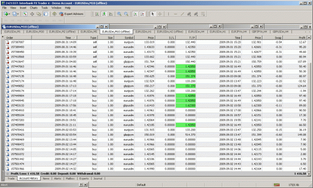This screenshot has width=313, height=188.
Task: Toggle the Expert Advisors button
Action: point(71,14)
